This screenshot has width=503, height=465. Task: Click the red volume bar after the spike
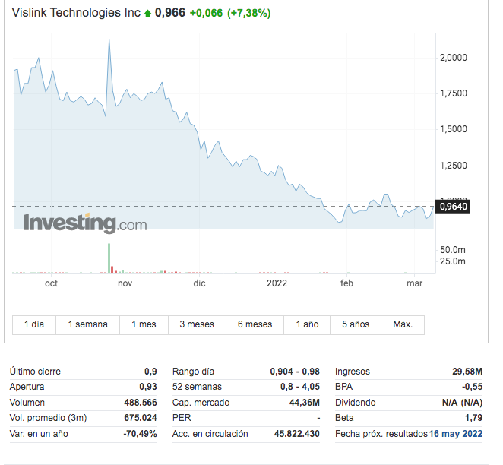(x=112, y=270)
